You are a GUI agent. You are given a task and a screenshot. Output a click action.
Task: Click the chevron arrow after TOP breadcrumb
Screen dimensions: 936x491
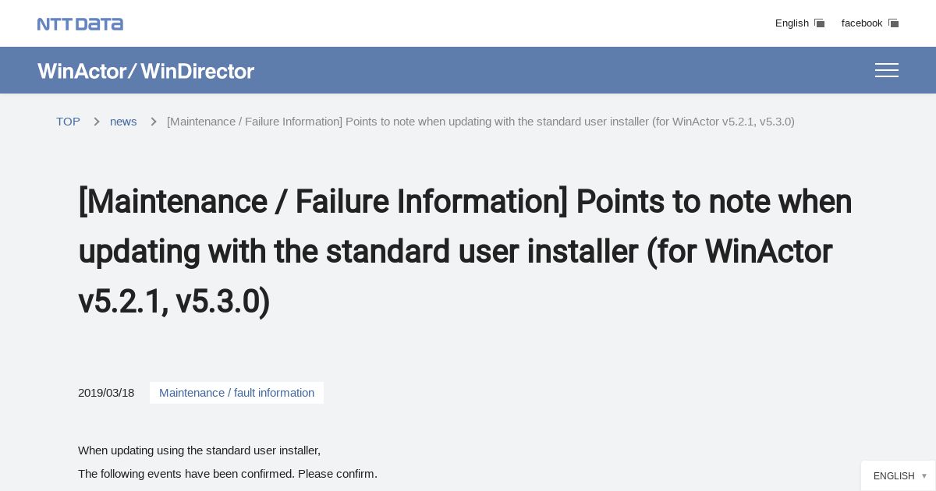[97, 122]
